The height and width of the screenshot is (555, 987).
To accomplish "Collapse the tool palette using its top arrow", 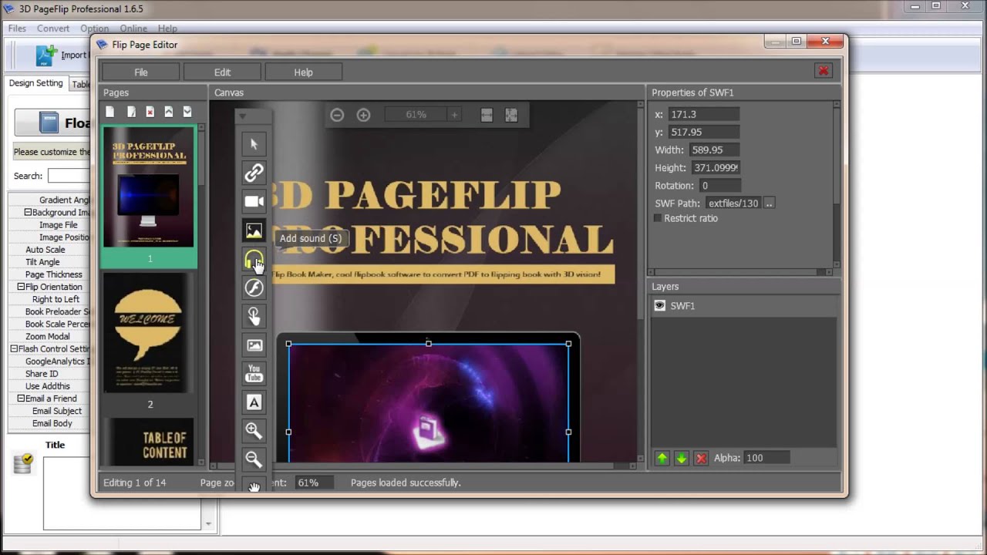I will [x=242, y=116].
